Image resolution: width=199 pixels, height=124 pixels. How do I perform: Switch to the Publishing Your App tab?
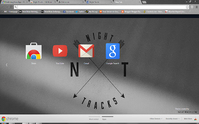(x=14, y=2)
